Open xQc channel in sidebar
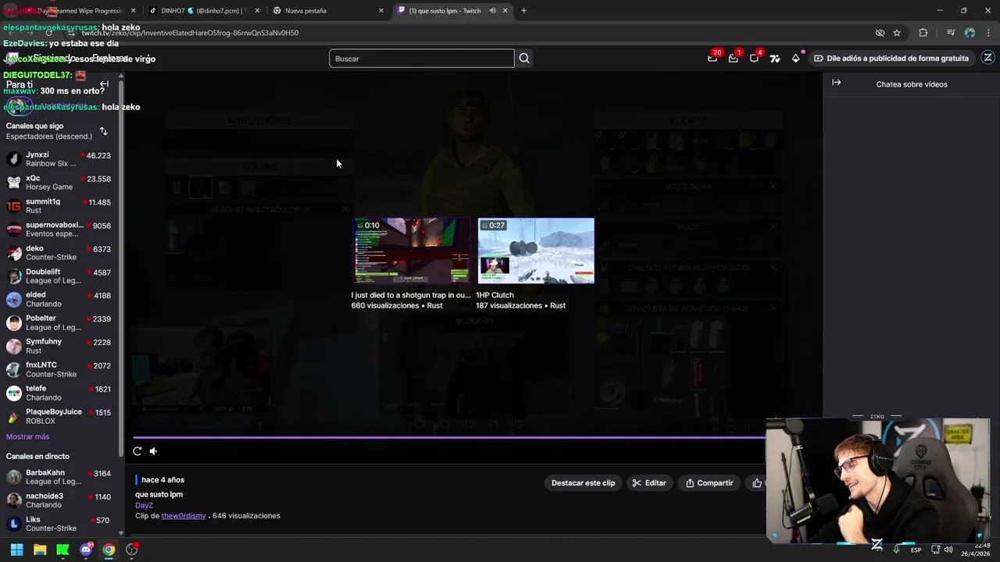 point(59,183)
